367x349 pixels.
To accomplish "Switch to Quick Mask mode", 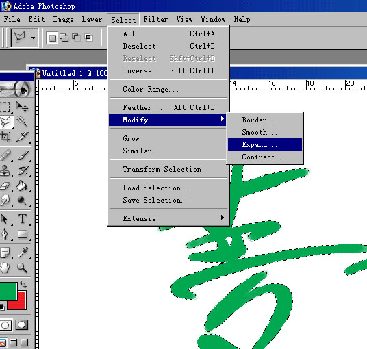I will pyautogui.click(x=21, y=325).
